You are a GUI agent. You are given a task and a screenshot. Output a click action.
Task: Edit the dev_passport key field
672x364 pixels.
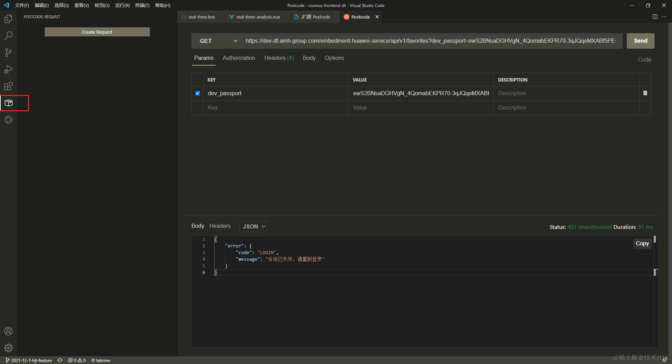click(x=275, y=93)
